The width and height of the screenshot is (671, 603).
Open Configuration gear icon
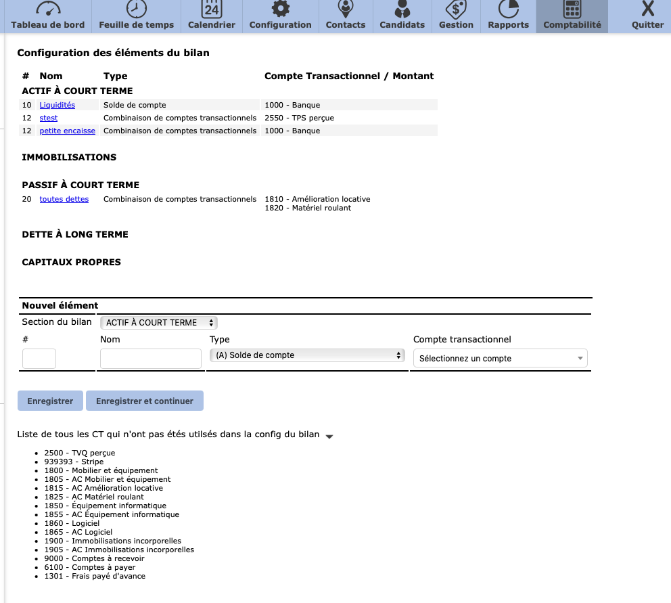[x=280, y=9]
